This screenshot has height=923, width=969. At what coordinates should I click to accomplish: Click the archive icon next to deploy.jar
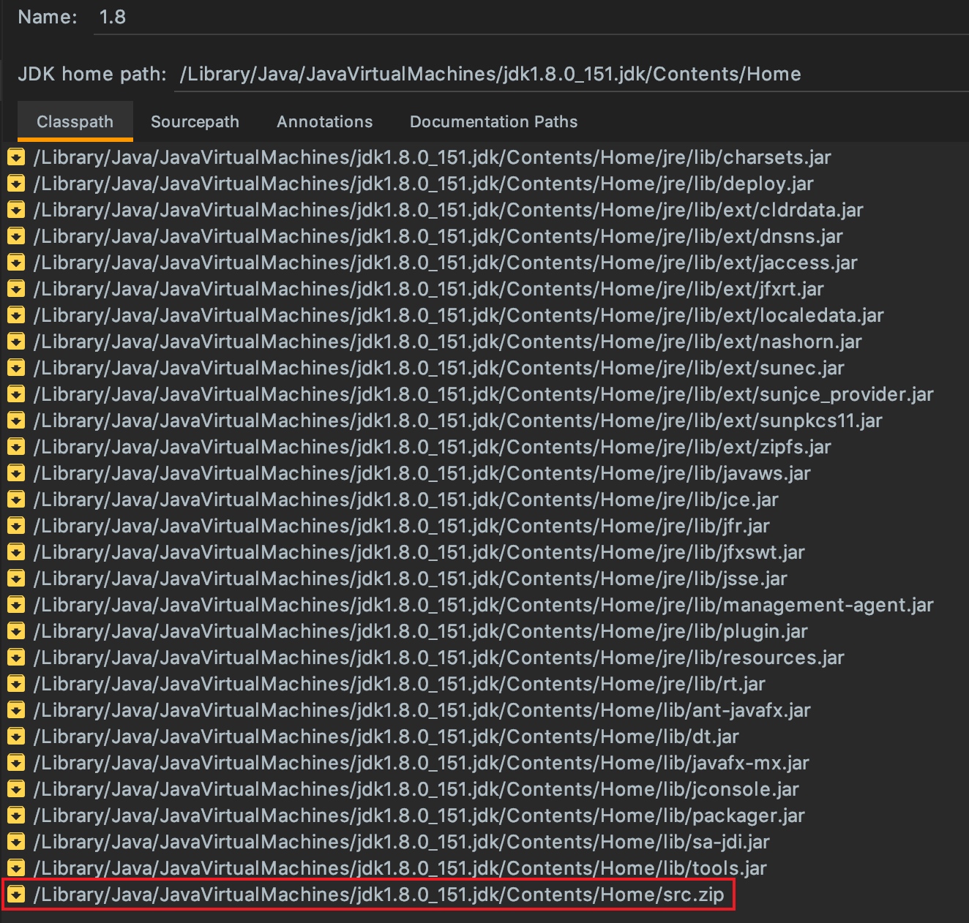15,184
